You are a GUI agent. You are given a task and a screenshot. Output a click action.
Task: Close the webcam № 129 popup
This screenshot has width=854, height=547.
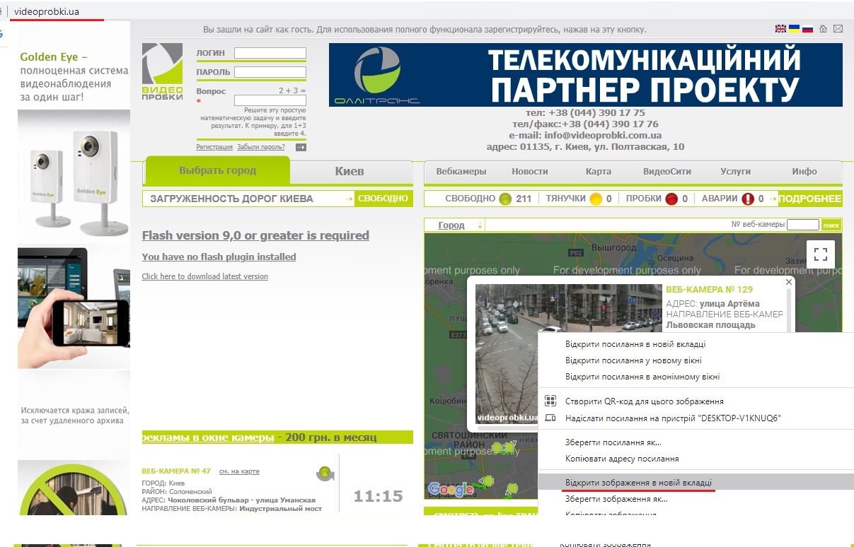click(789, 282)
